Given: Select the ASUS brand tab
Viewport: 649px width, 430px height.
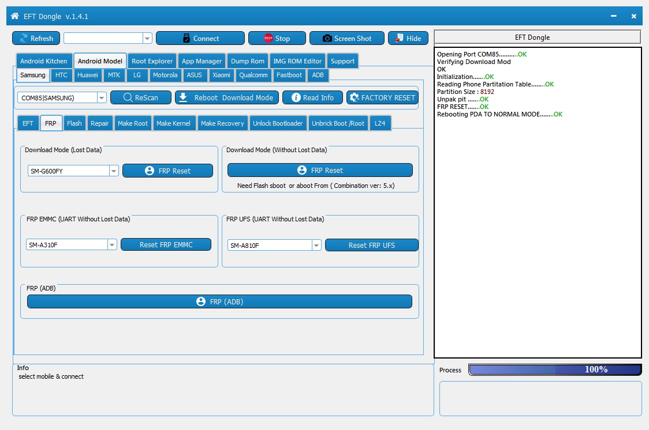Looking at the screenshot, I should [194, 75].
